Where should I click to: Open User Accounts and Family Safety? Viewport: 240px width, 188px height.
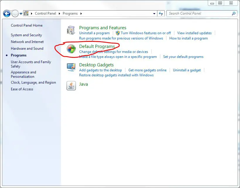pyautogui.click(x=31, y=64)
